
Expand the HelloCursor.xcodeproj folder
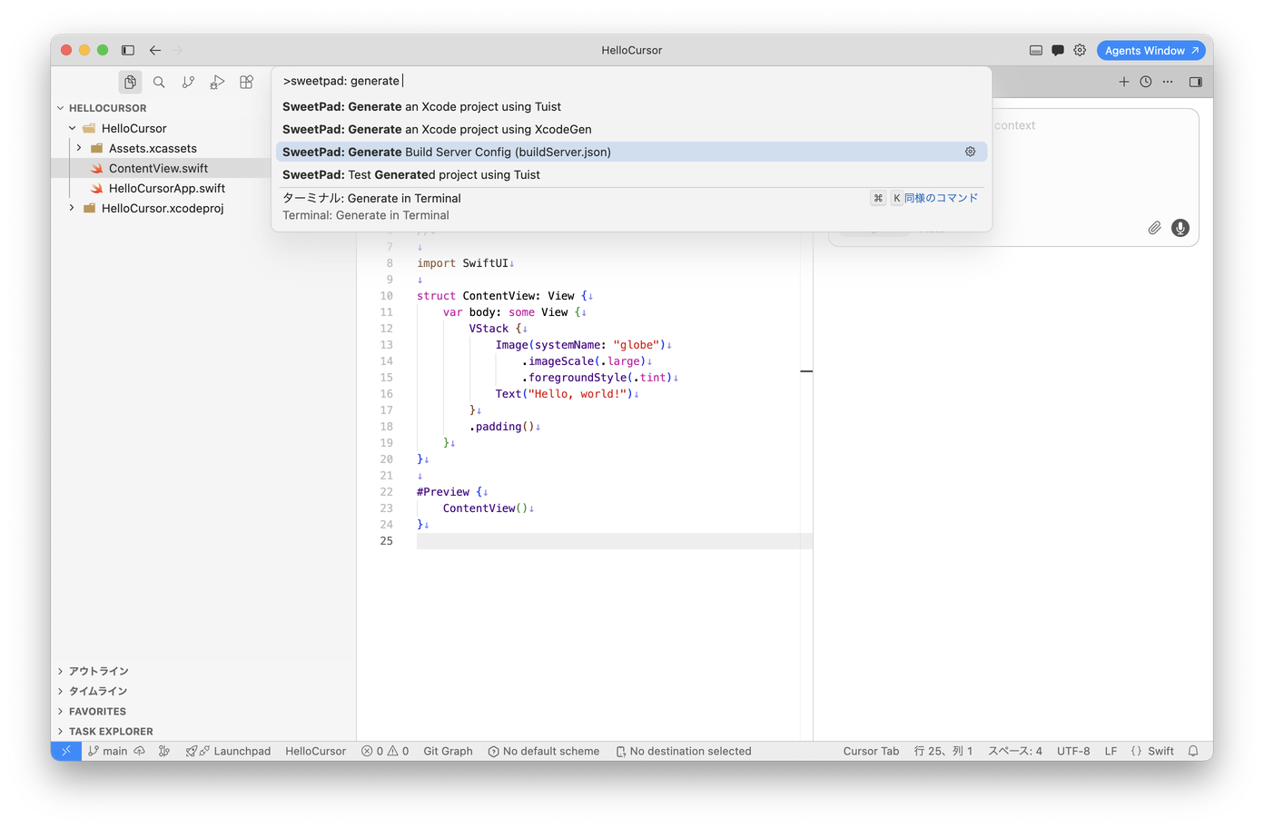[x=162, y=208]
